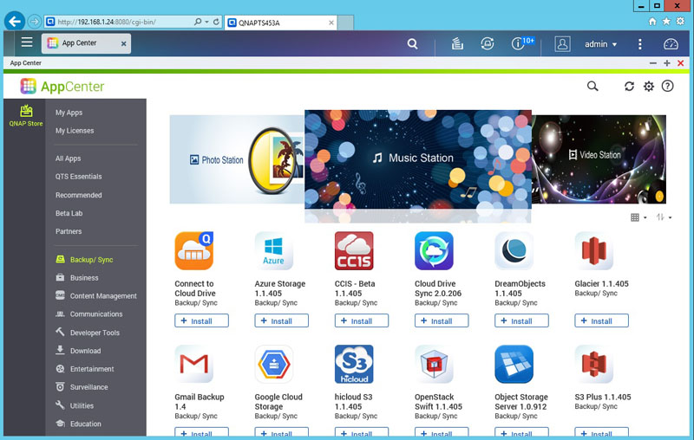Click the Cloud Drive Sync app icon
Screen dimensions: 694x440
coord(434,250)
